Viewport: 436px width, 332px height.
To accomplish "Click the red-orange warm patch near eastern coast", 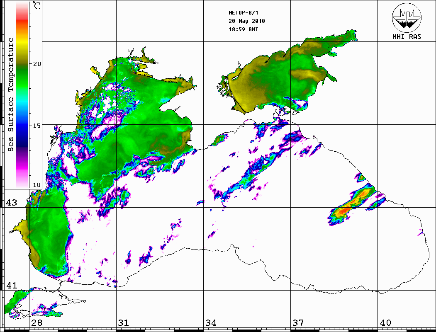I will point(352,204).
